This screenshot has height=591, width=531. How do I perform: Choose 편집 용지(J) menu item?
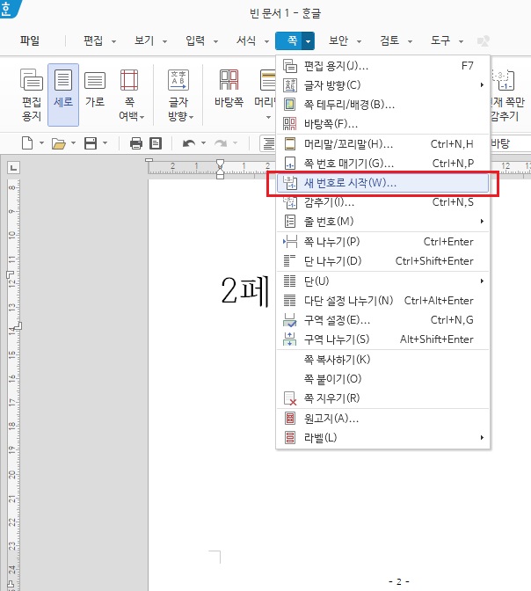[x=383, y=66]
